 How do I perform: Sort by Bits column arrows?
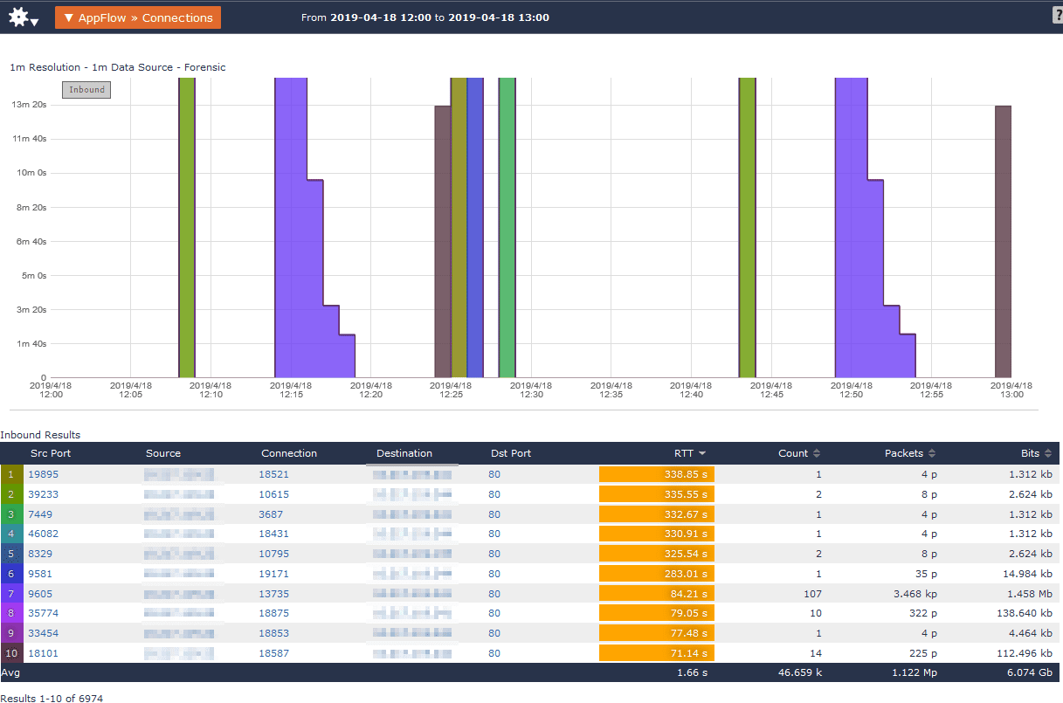[1048, 453]
